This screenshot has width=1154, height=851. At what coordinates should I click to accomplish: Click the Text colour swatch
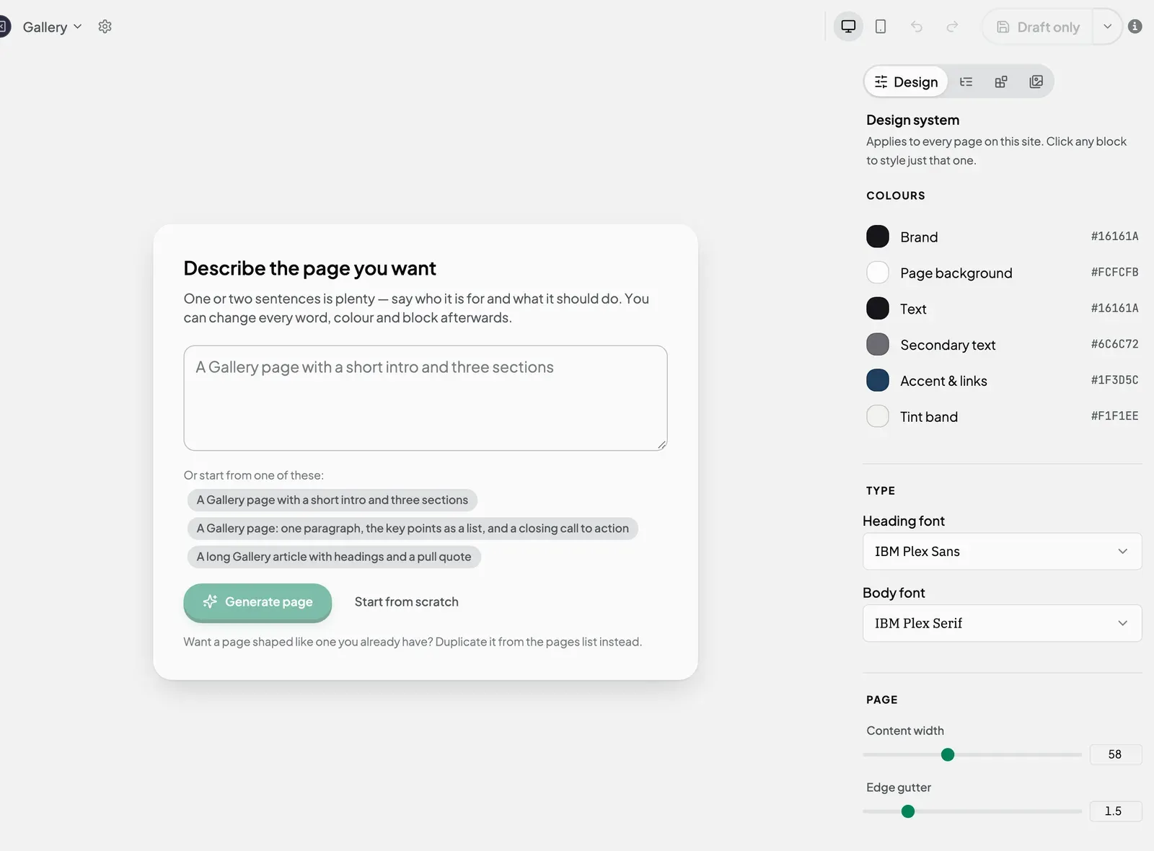878,309
